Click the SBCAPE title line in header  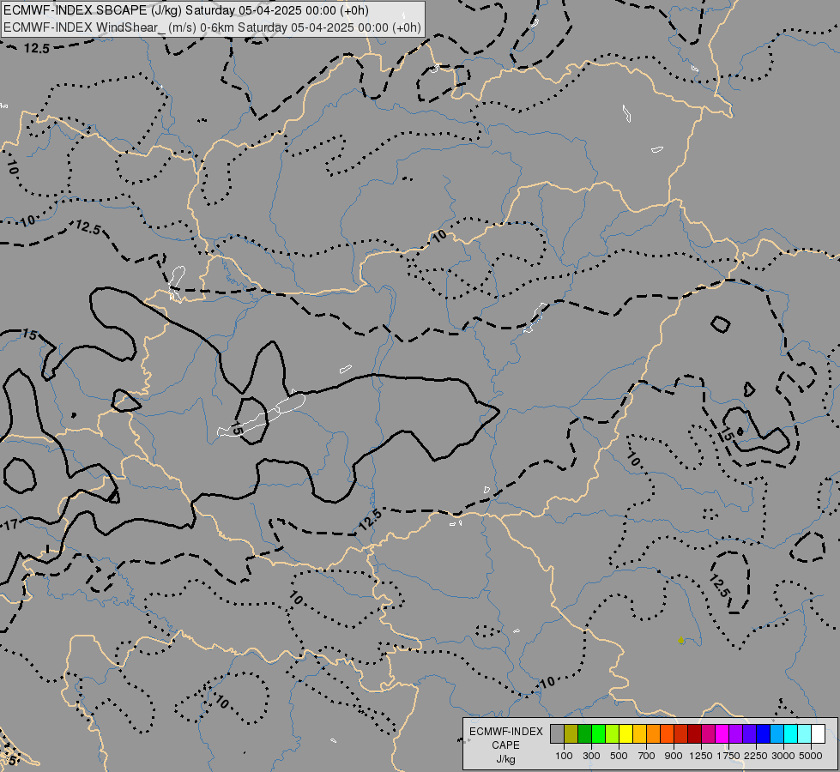[186, 10]
